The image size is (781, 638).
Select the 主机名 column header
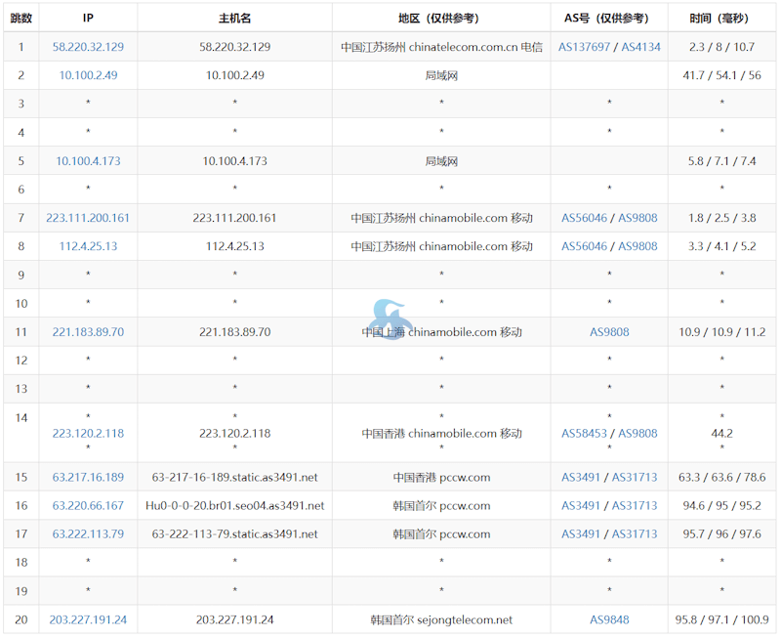(x=234, y=19)
